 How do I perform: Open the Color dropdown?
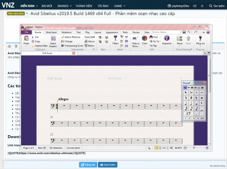click(x=144, y=41)
